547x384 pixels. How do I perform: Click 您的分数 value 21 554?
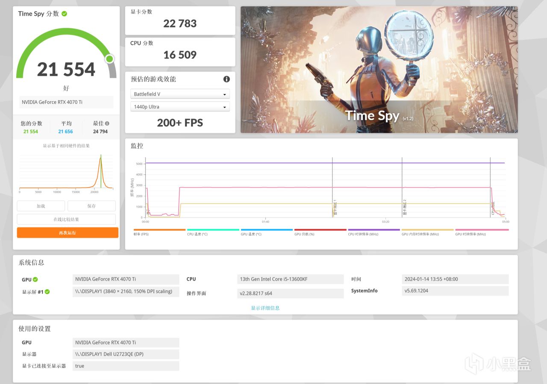point(30,132)
